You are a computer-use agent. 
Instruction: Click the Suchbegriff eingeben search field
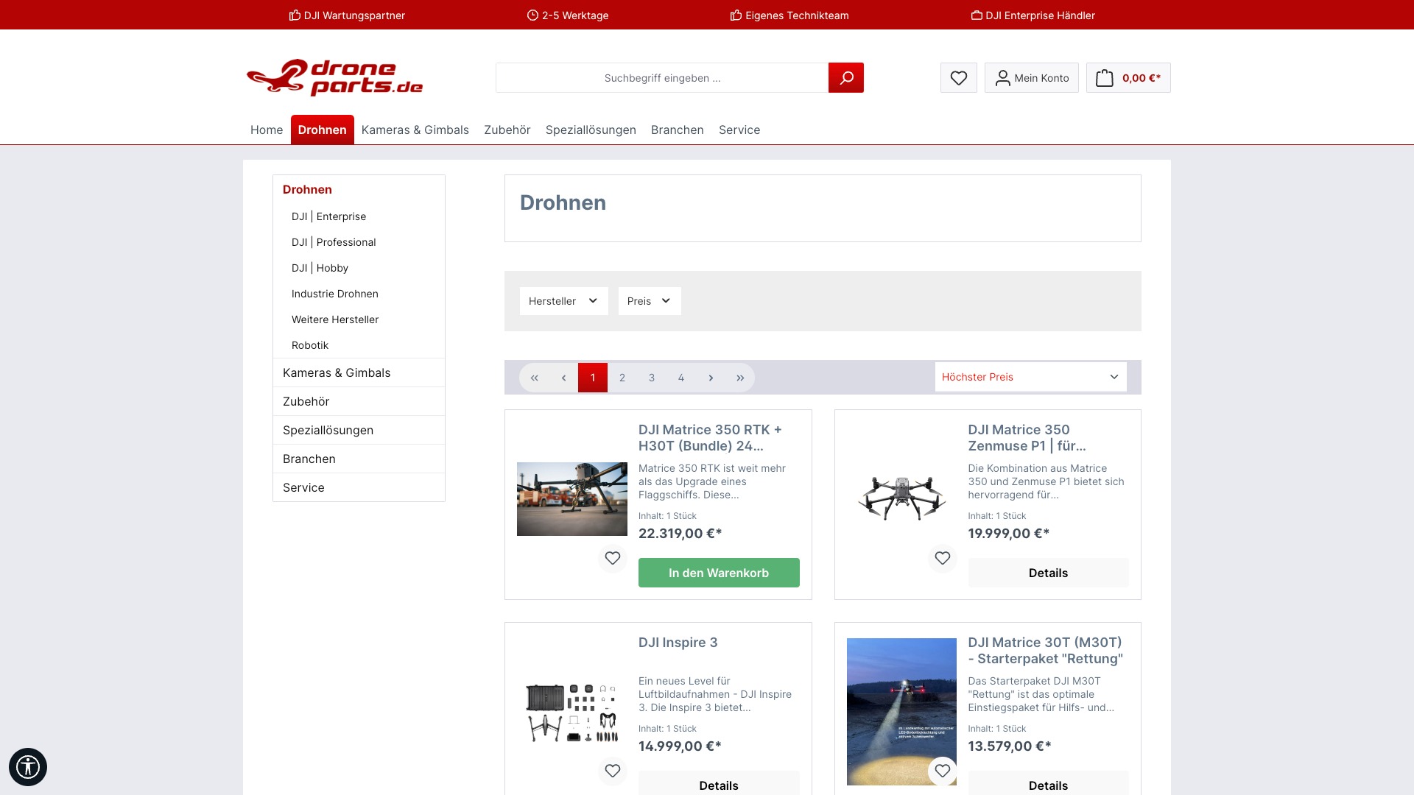(x=661, y=78)
